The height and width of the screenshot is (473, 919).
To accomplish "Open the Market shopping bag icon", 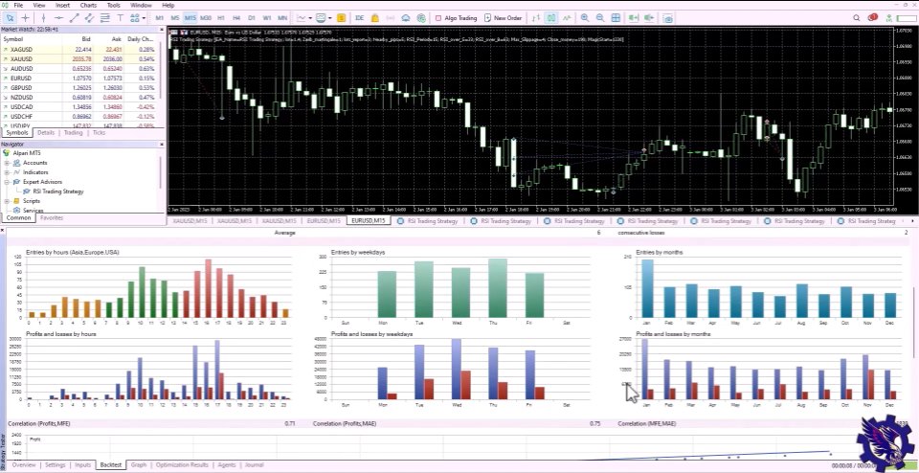I will (x=375, y=18).
